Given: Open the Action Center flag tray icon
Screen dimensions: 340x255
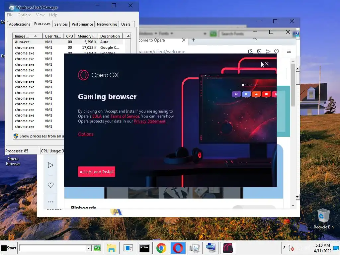Looking at the screenshot, I should click(292, 248).
